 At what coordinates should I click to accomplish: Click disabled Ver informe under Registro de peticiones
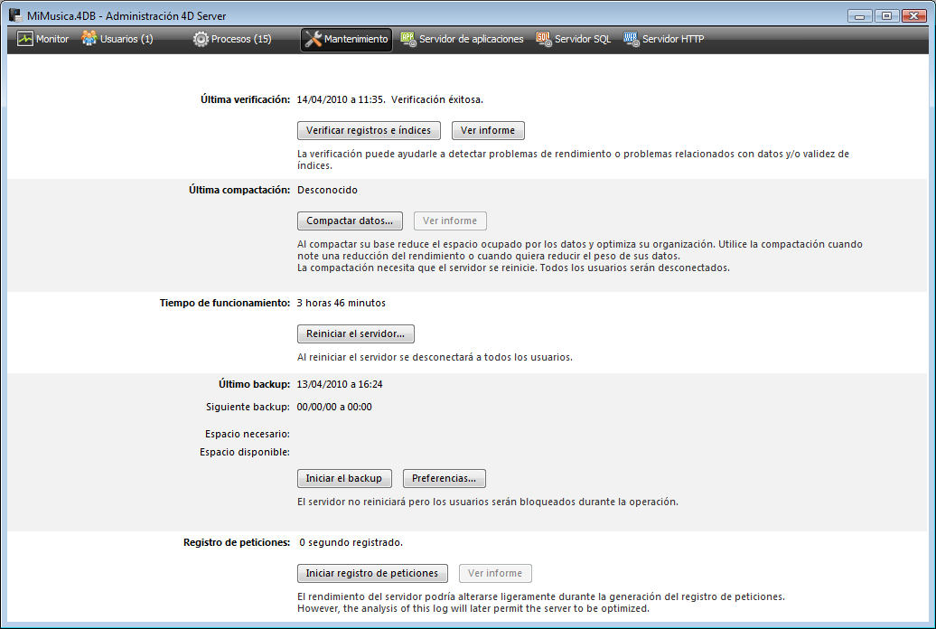[x=495, y=573]
